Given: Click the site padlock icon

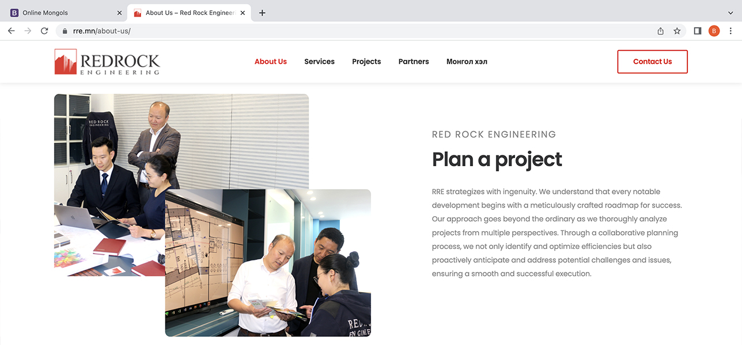Looking at the screenshot, I should coord(65,31).
